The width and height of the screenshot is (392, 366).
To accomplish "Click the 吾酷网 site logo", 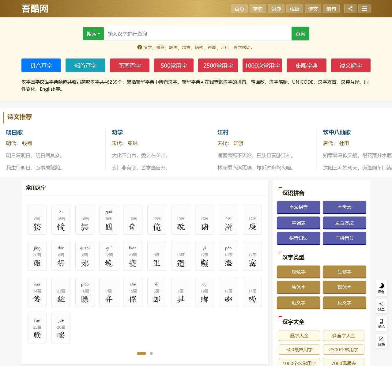I will point(35,9).
